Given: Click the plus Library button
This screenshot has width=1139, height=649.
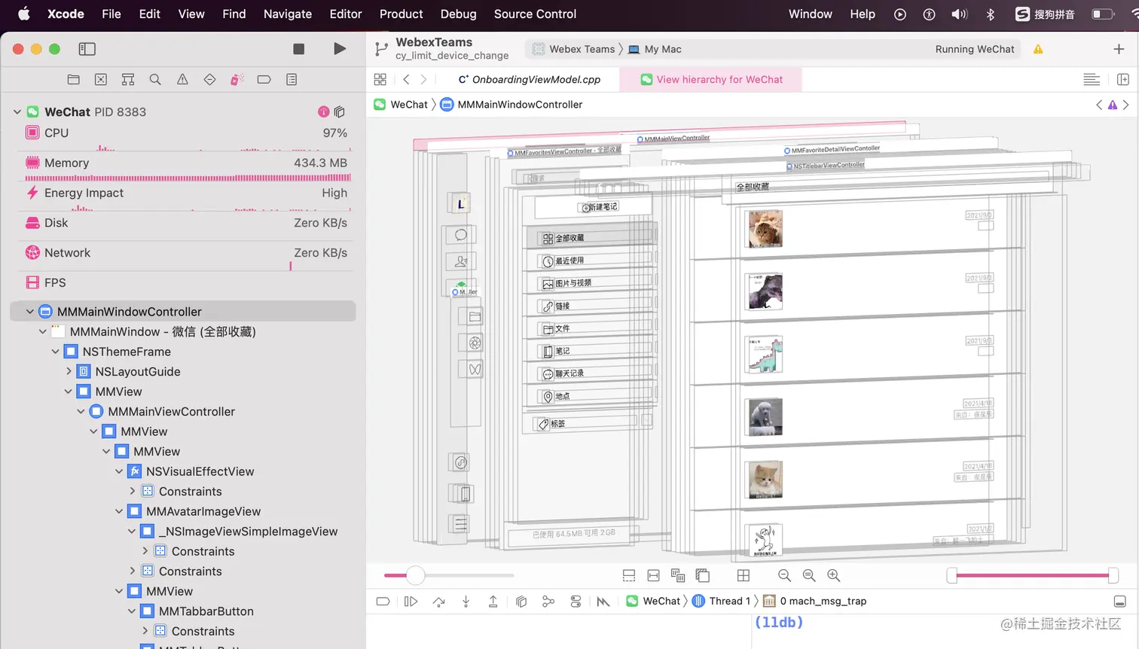Looking at the screenshot, I should pos(1119,49).
